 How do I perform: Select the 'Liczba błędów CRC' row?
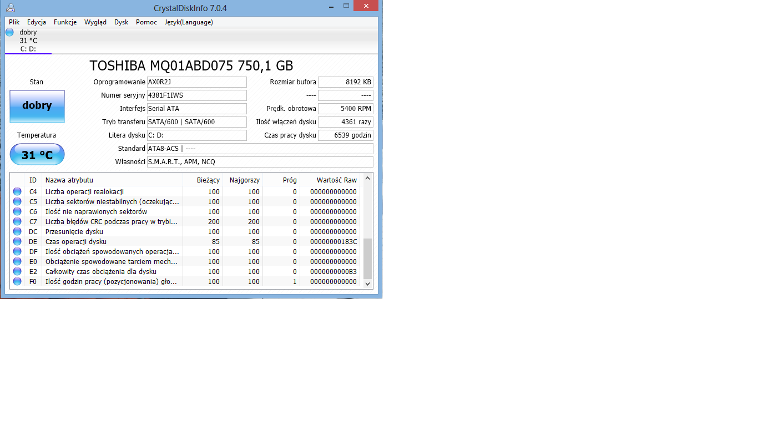[x=185, y=221]
